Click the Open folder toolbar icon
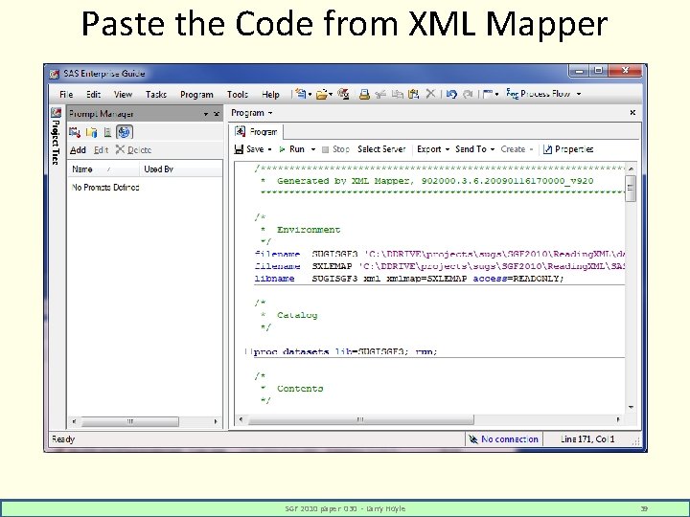 coord(322,94)
